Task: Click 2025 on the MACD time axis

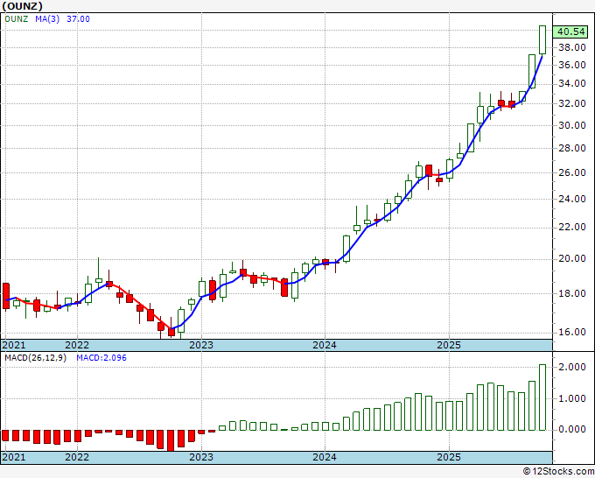Action: click(x=449, y=457)
